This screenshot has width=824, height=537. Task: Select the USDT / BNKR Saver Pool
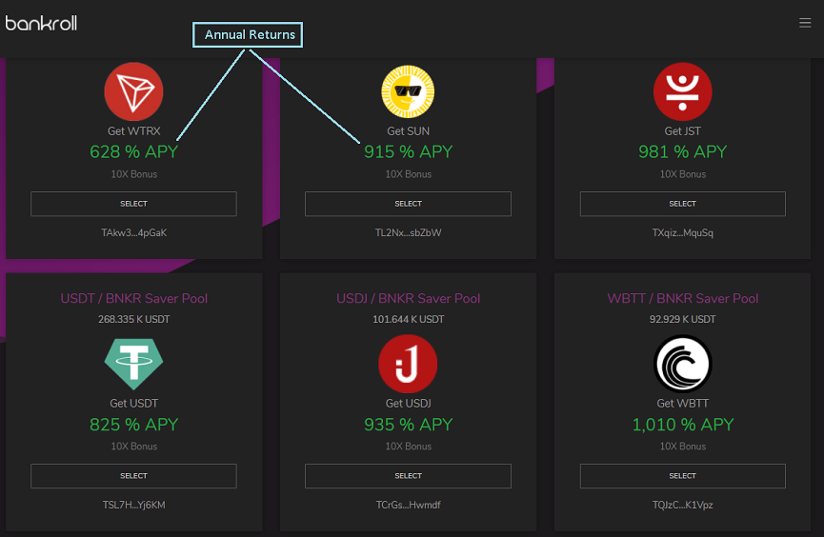(133, 476)
